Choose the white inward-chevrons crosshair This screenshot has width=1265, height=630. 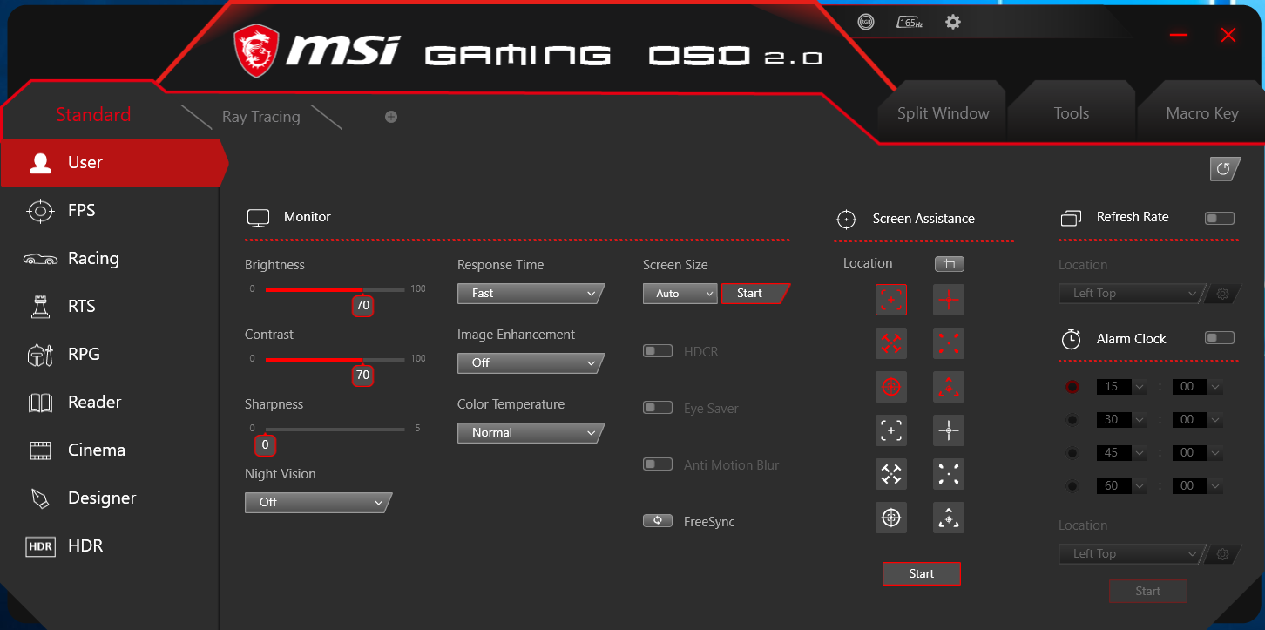891,474
